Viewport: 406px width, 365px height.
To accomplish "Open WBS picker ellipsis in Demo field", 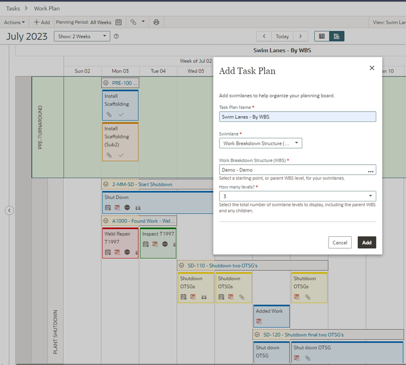I will coord(371,171).
